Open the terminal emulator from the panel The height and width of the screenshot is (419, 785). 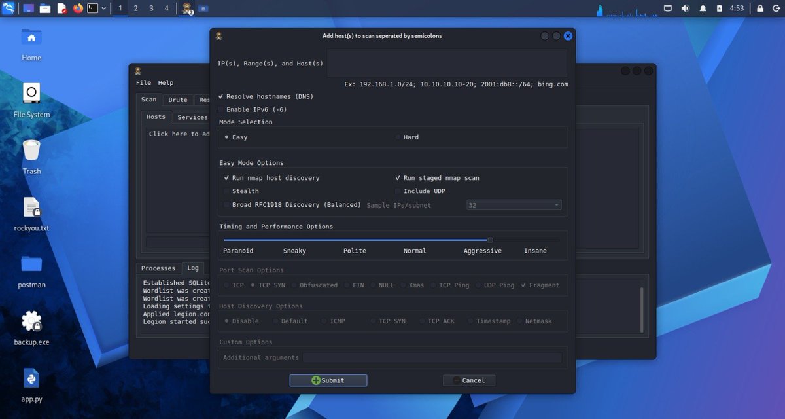coord(94,9)
